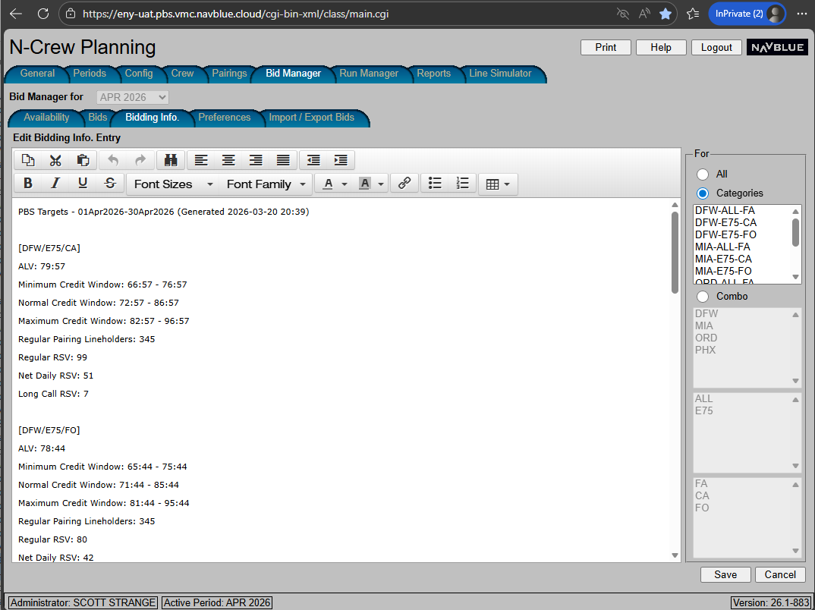Decrease indent of paragraph

313,160
